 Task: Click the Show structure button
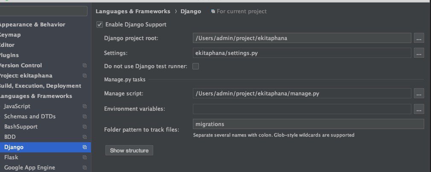click(x=129, y=150)
